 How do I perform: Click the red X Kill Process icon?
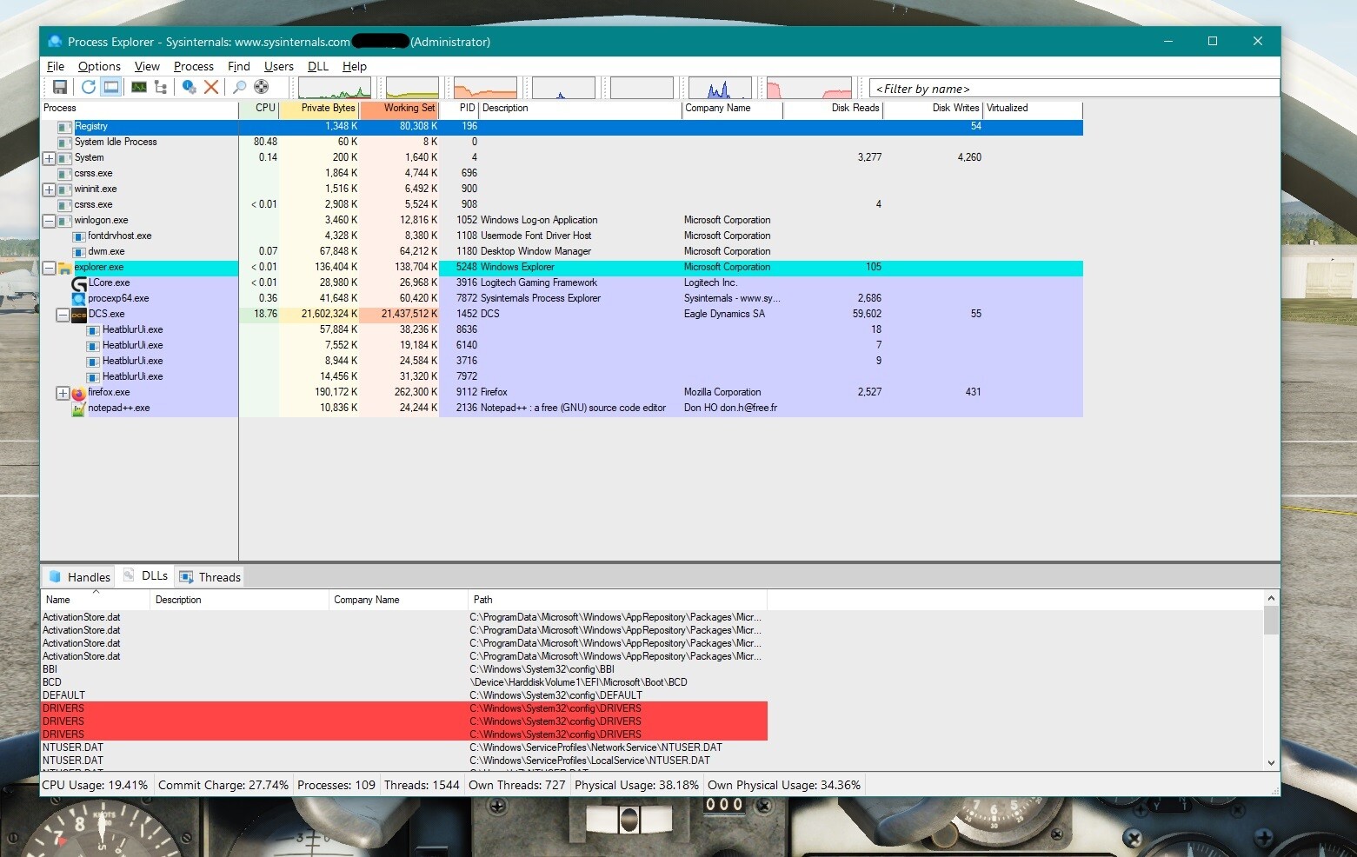tap(211, 87)
